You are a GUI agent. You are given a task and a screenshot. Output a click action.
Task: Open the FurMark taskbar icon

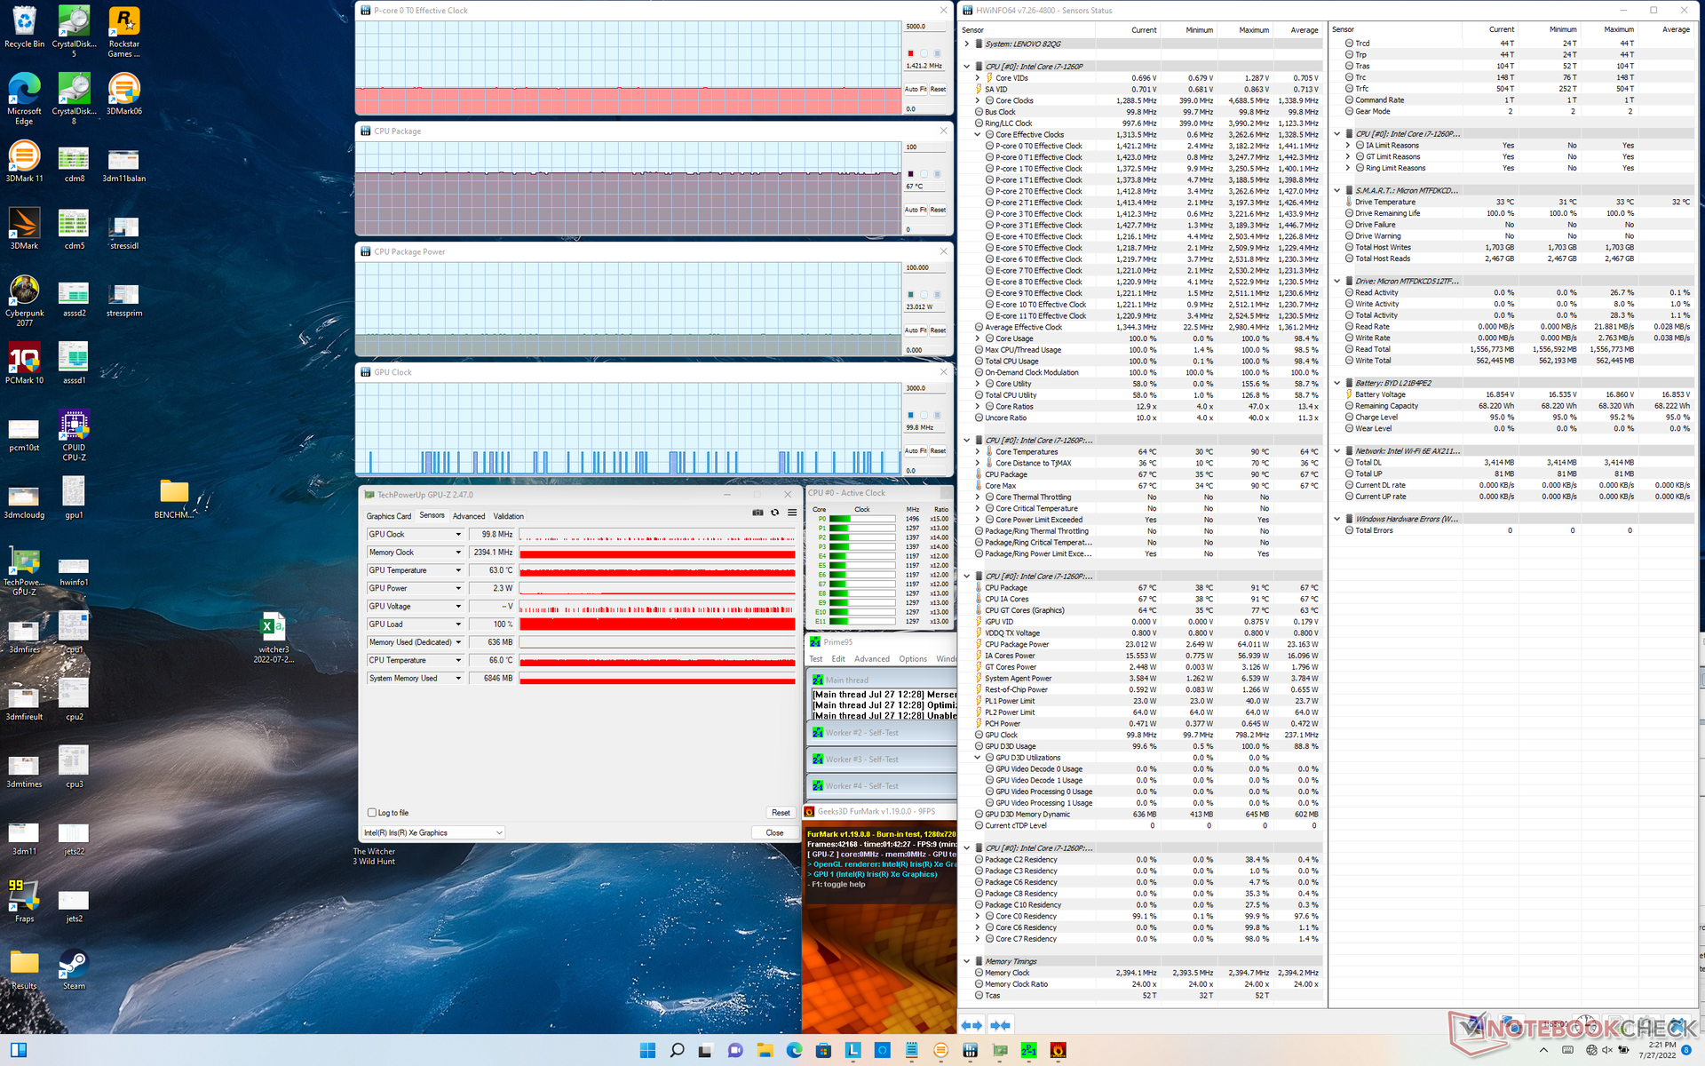click(x=1058, y=1051)
